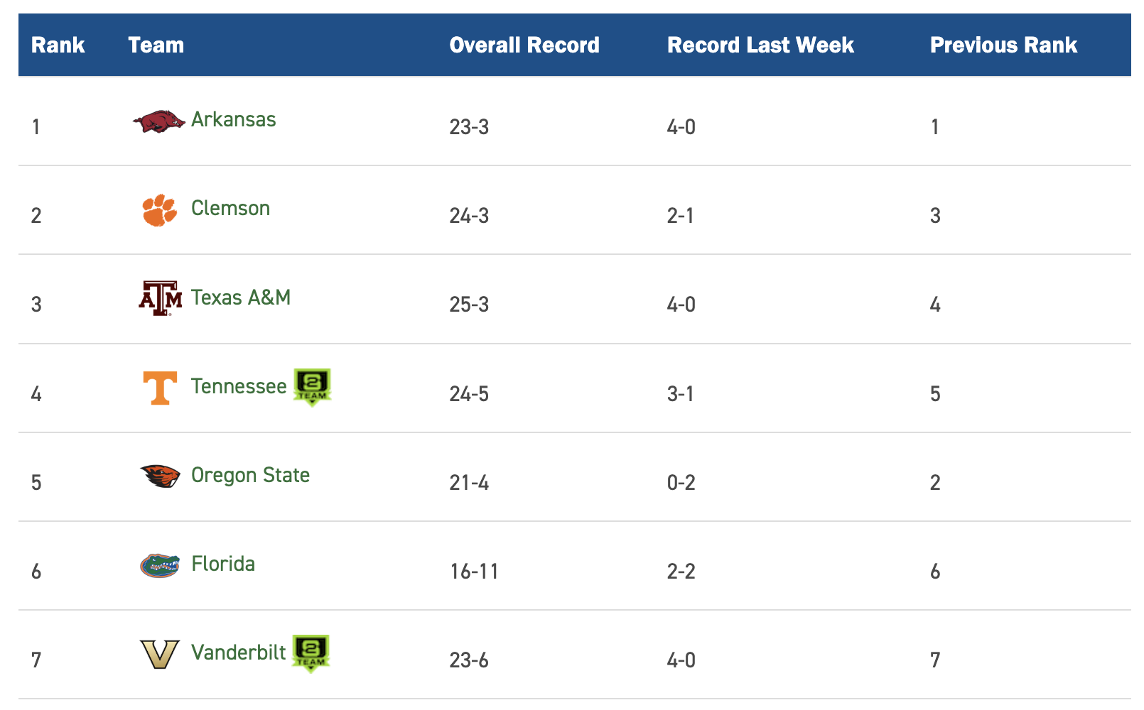Click the green team badge beside Tennessee
This screenshot has width=1144, height=710.
312,388
